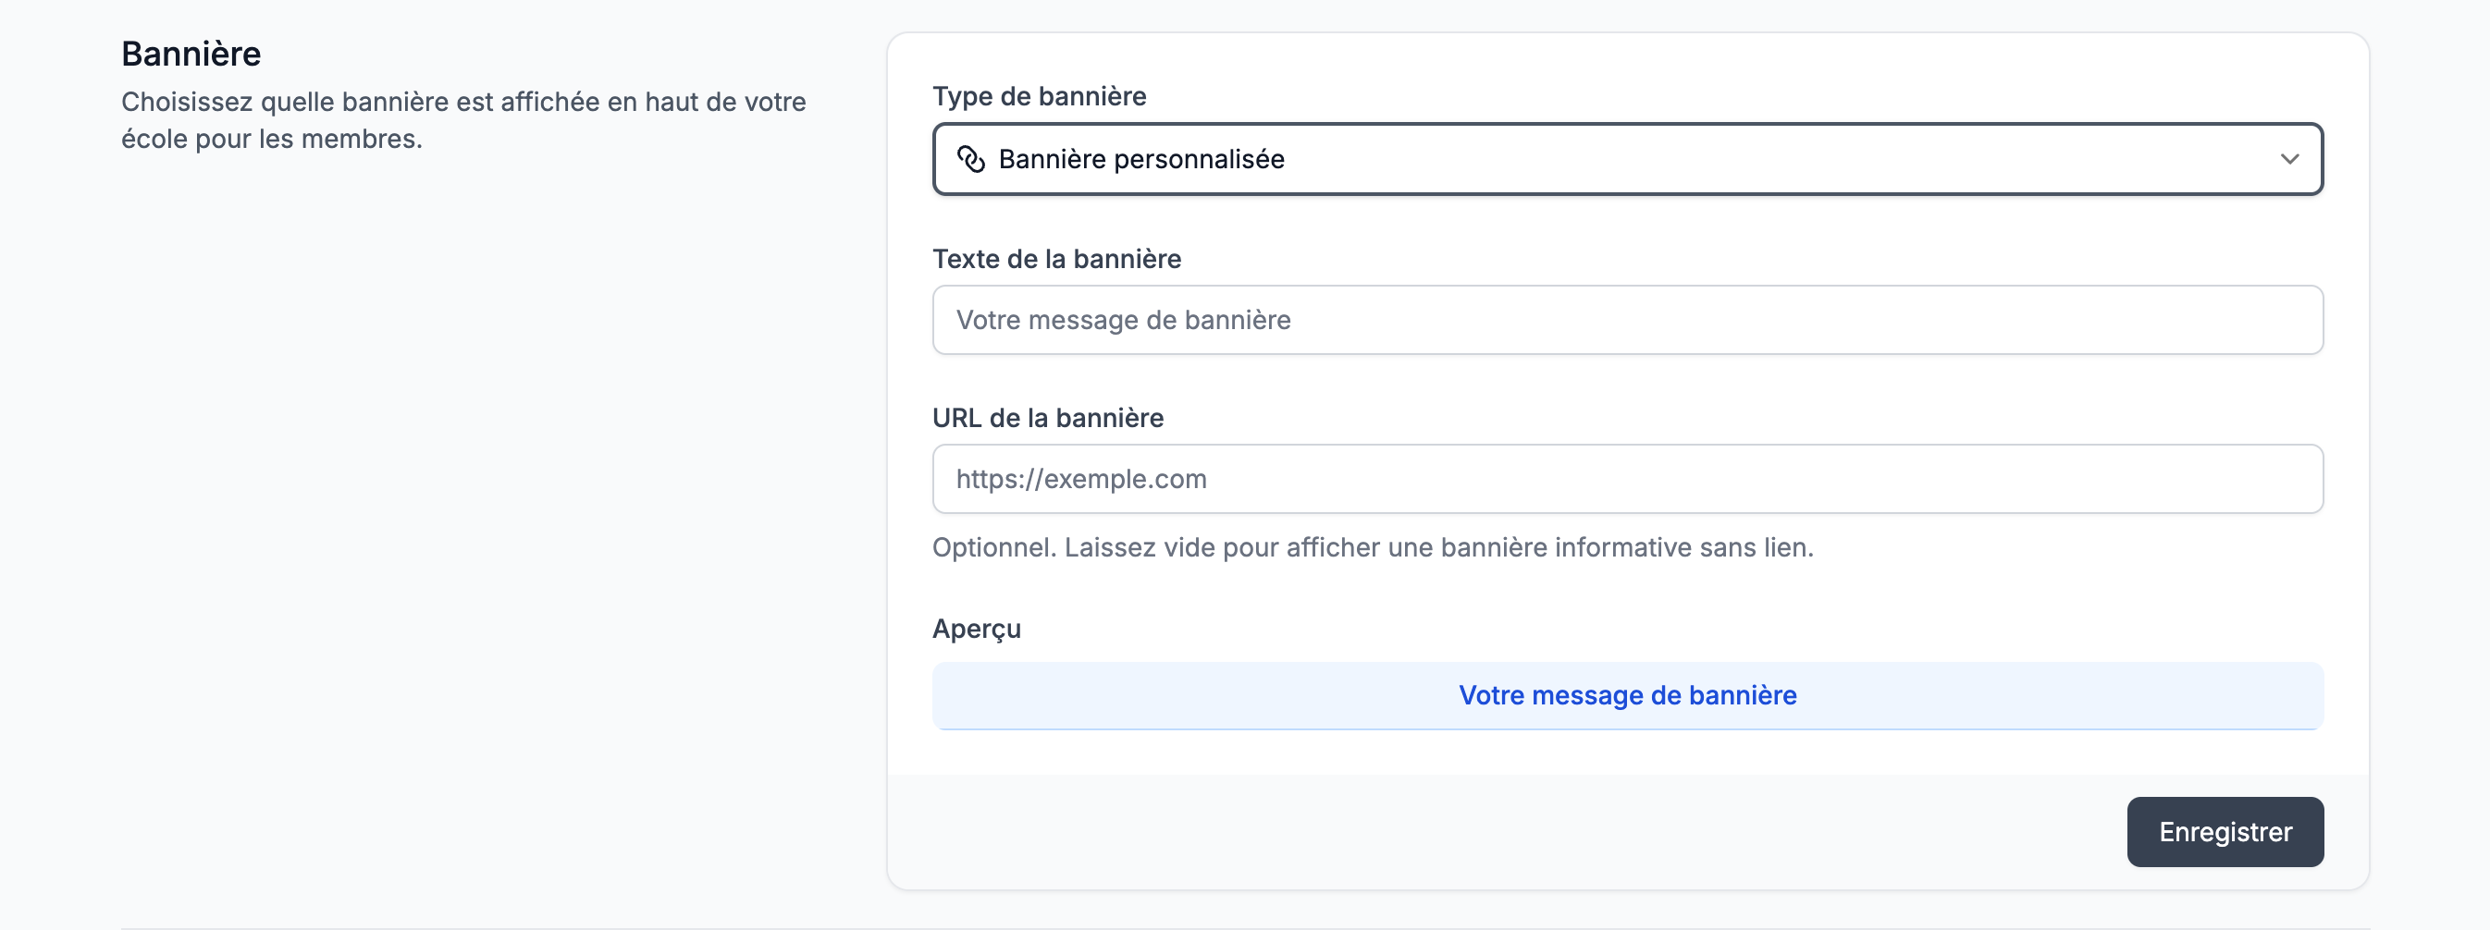Click the URL de la bannière label

(1048, 418)
